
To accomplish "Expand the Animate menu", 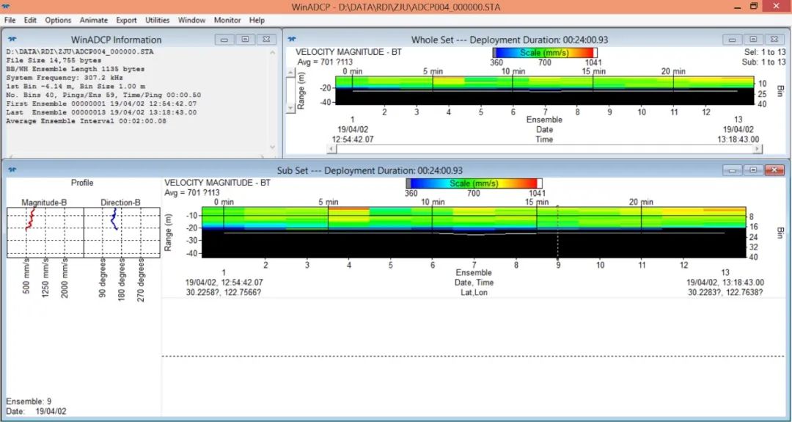I will coord(93,20).
